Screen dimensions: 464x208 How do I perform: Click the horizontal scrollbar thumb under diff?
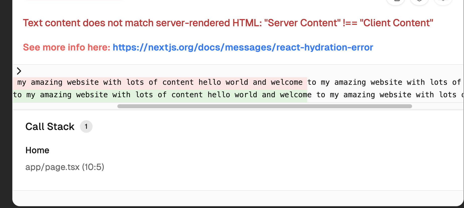(264, 106)
